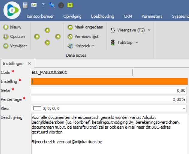Viewport: 189px width, 154px height.
Task: Click the Kleur label
Action: (x=5, y=108)
